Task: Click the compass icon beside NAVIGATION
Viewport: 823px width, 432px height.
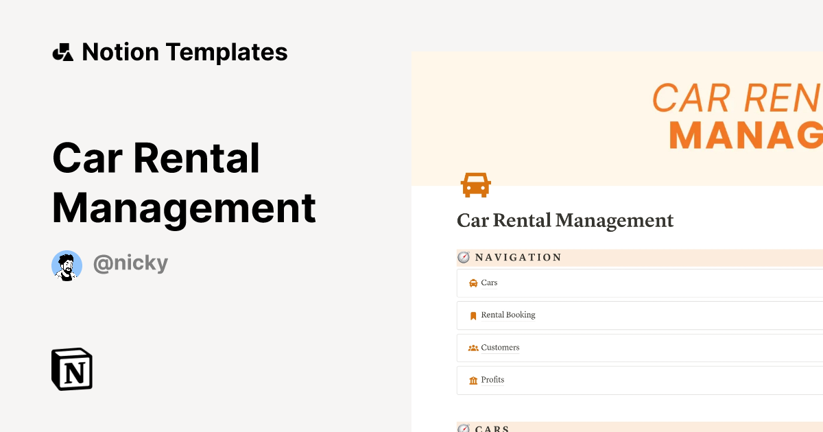Action: (x=464, y=257)
